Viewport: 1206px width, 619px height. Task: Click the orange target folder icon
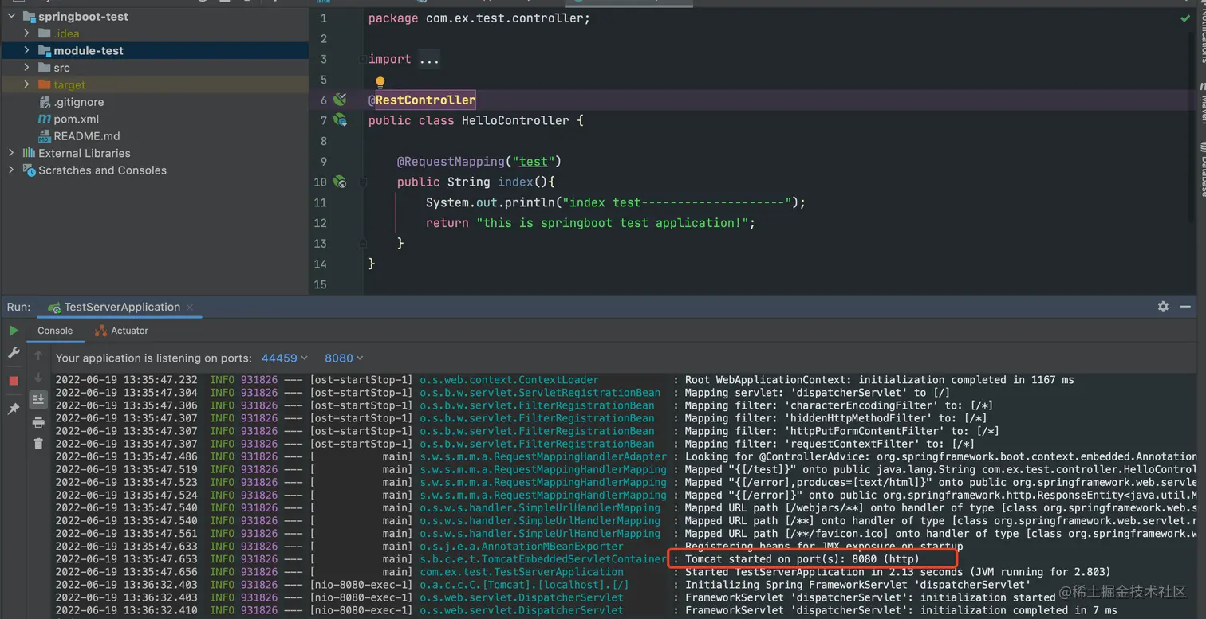coord(45,84)
